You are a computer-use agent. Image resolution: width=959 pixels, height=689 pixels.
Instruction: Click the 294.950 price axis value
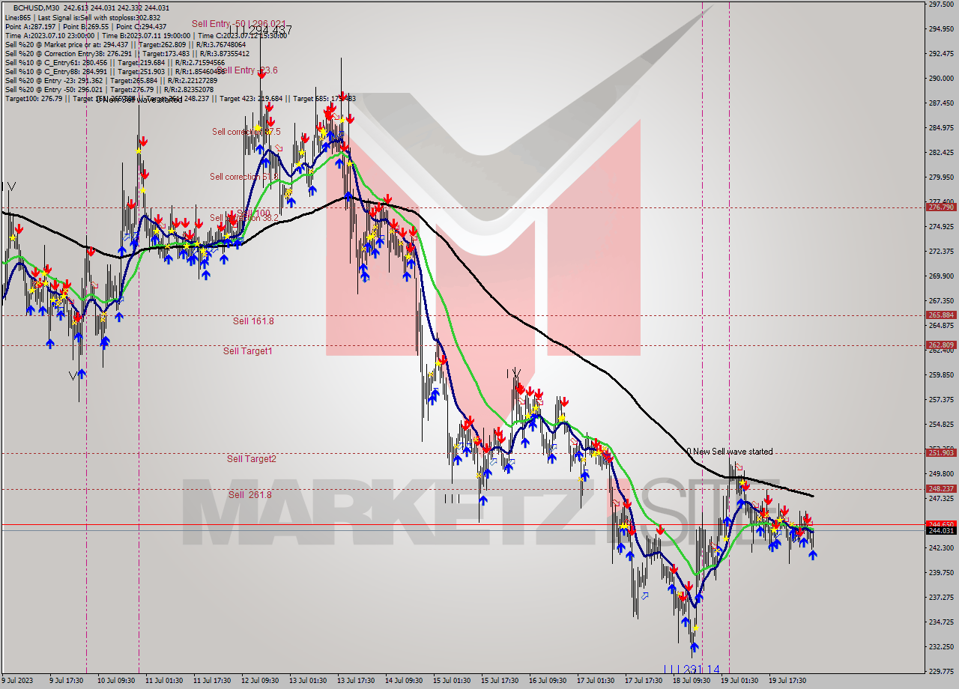click(941, 29)
